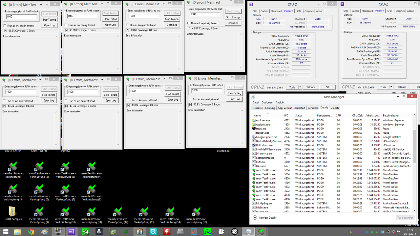Focus the RAM megabytes field in 43.0% Coverage MemTest

coord(144,91)
